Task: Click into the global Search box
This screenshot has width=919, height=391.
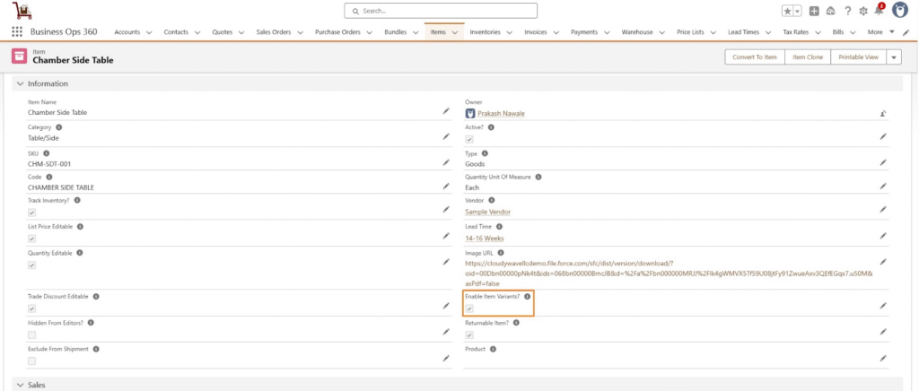Action: 441,11
